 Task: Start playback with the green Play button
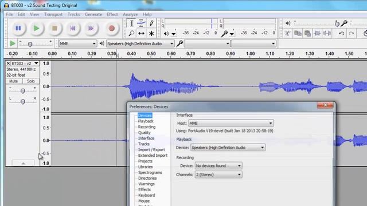coord(36,28)
